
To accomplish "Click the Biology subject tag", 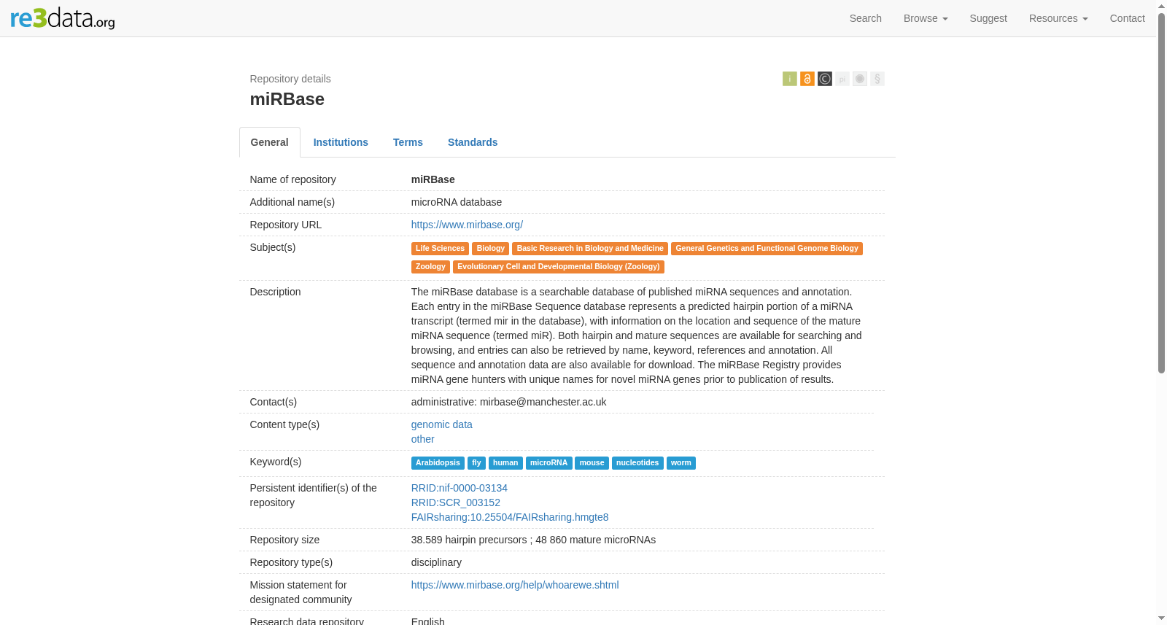I will (x=491, y=249).
